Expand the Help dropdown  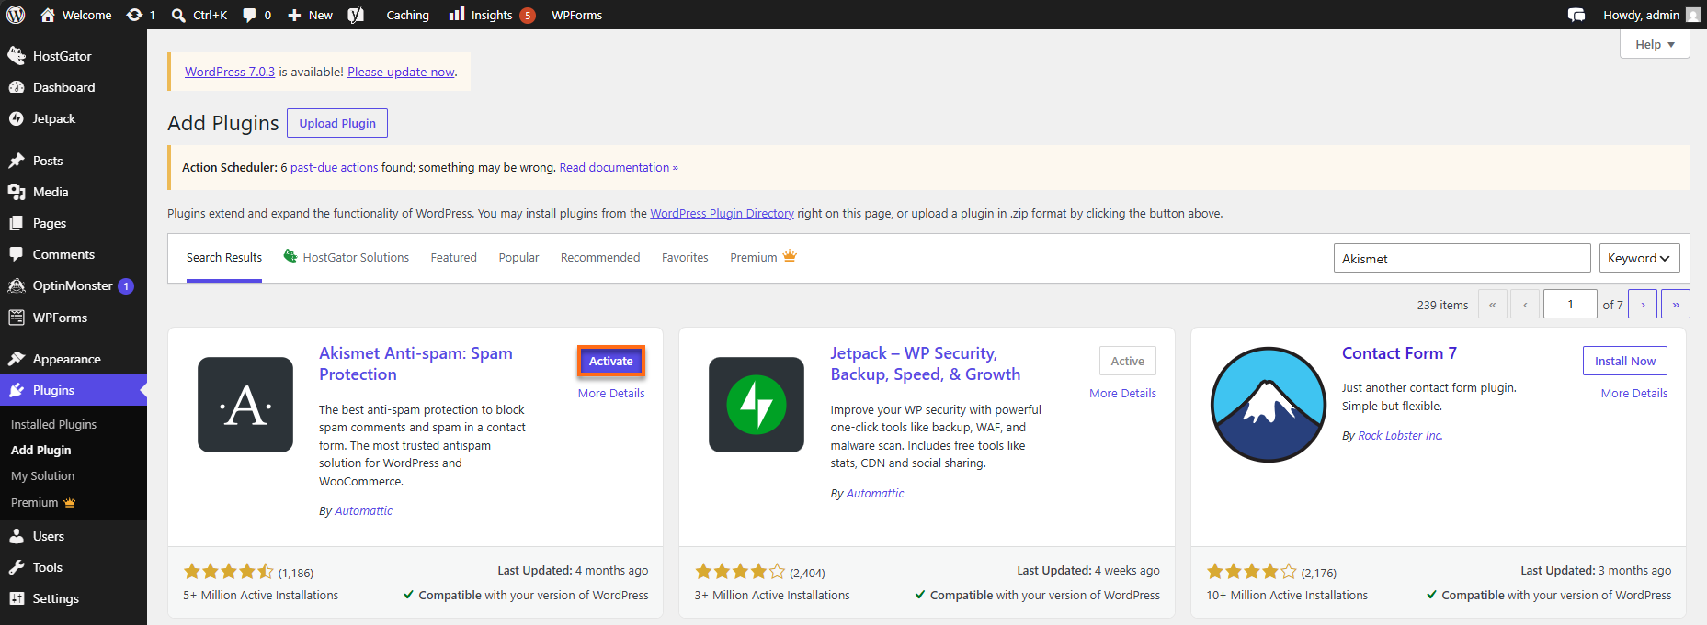pyautogui.click(x=1655, y=44)
